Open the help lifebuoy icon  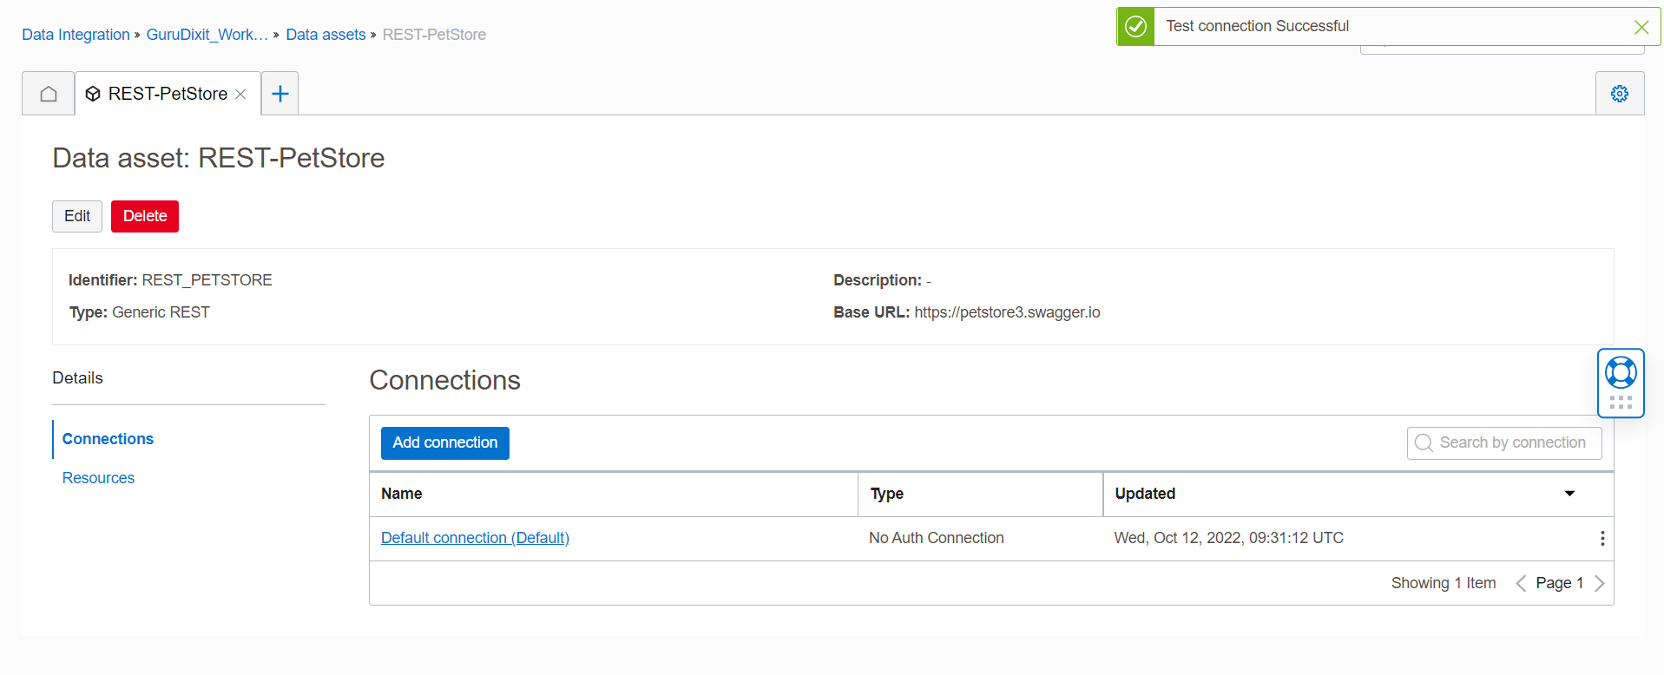[x=1621, y=373]
